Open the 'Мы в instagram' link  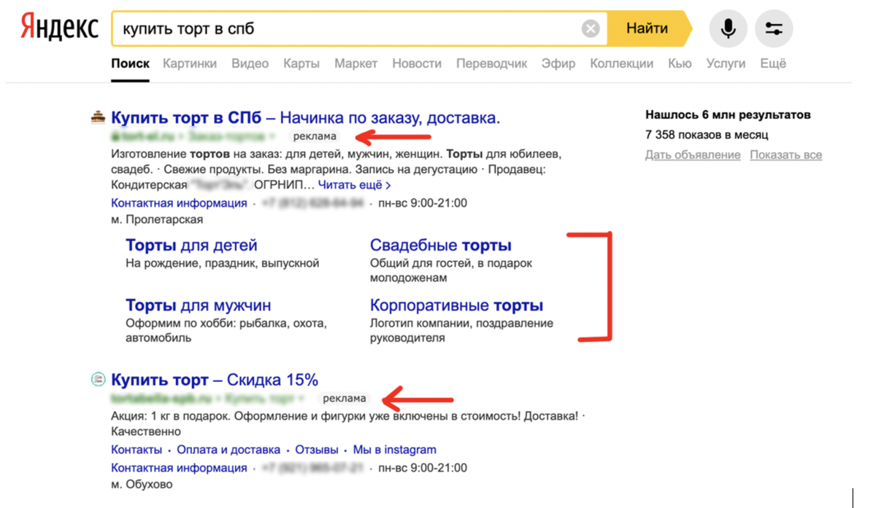click(x=395, y=449)
